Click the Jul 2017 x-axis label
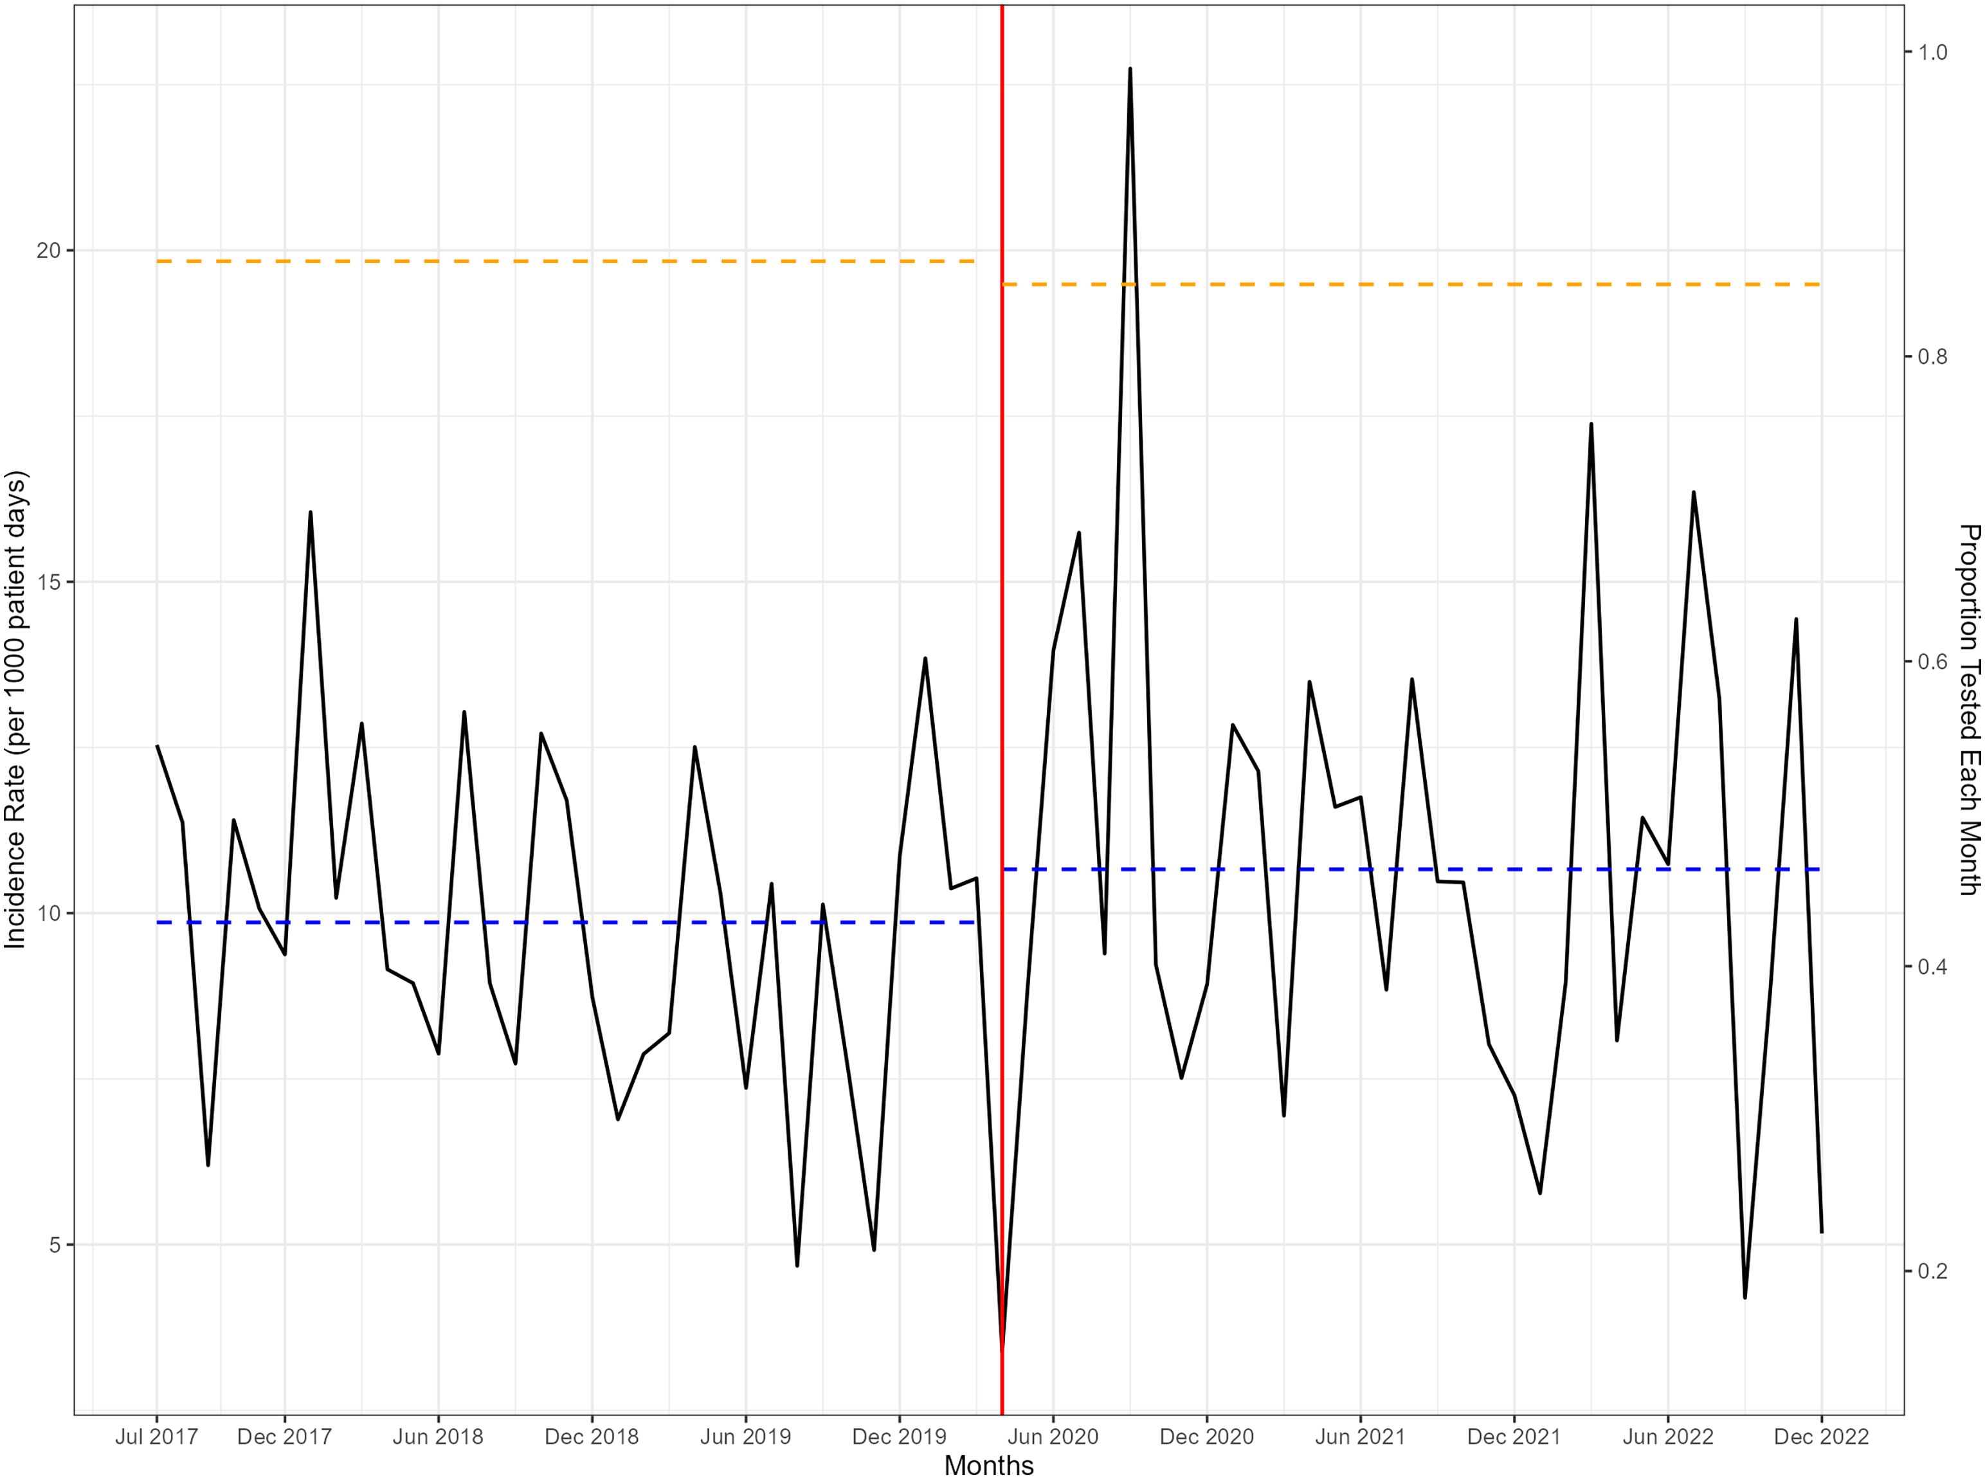The width and height of the screenshot is (1985, 1479). (x=157, y=1437)
